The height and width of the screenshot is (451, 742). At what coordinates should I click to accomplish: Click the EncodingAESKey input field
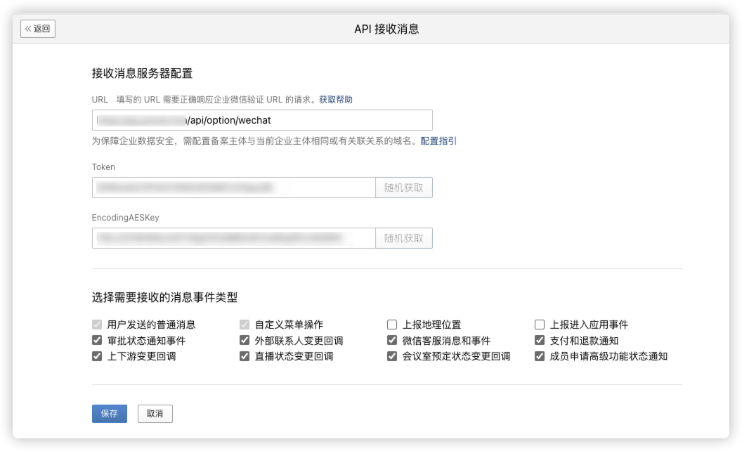pyautogui.click(x=233, y=238)
